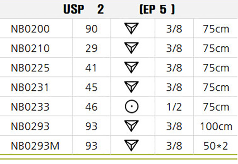Click the triangle needle icon in NB0293 row

[x=132, y=126]
